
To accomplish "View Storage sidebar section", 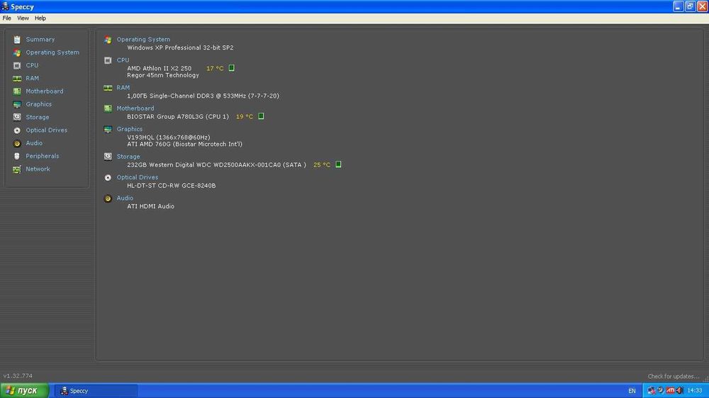I will (x=38, y=117).
